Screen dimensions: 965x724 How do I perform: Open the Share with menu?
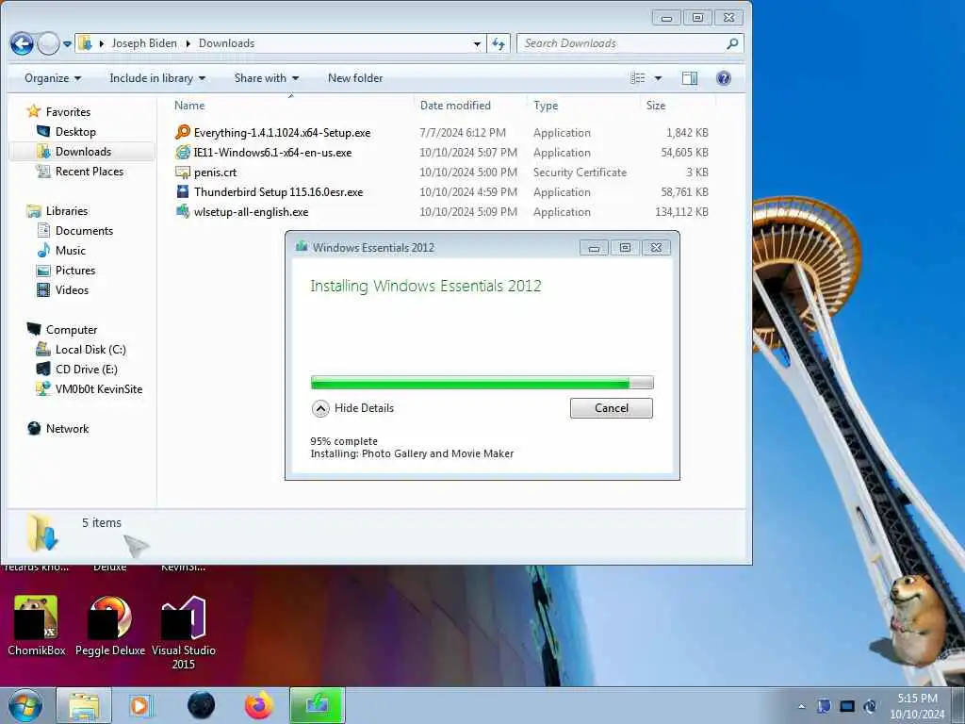[266, 78]
